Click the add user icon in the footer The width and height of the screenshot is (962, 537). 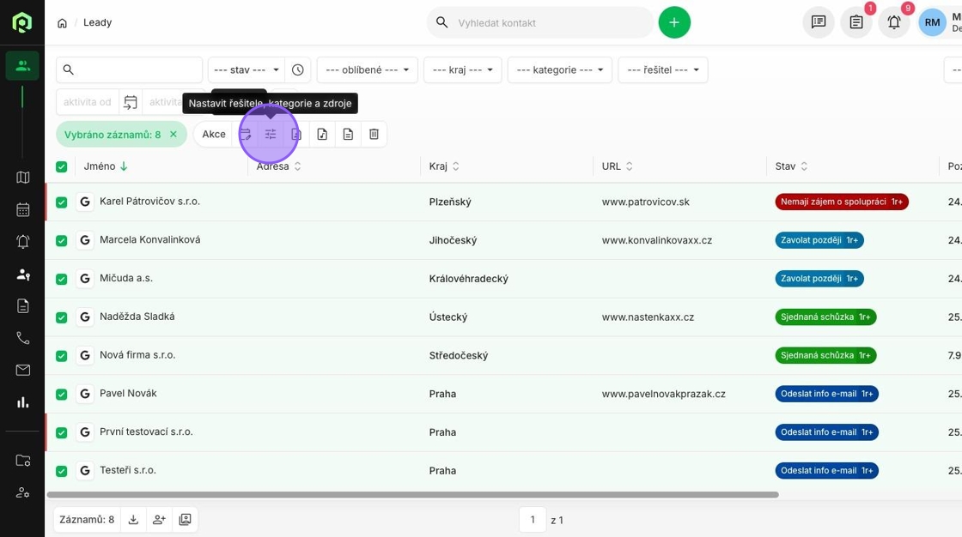[159, 520]
